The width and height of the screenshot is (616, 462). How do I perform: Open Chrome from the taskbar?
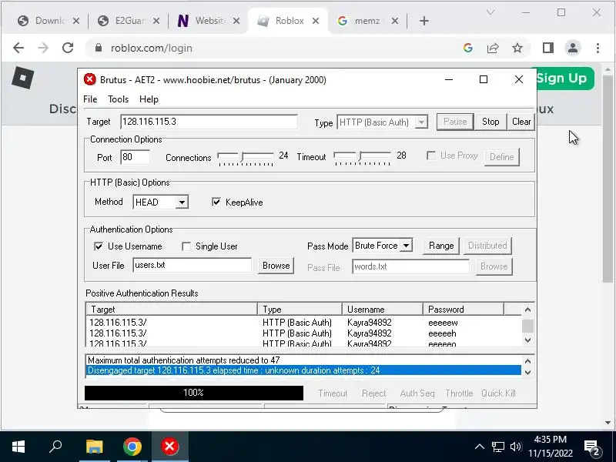(x=132, y=447)
